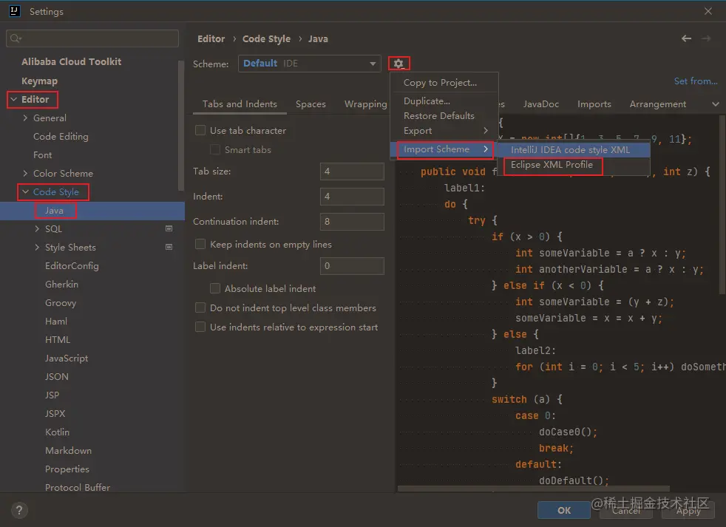The width and height of the screenshot is (726, 527).
Task: Click the settings search field
Action: (92, 38)
